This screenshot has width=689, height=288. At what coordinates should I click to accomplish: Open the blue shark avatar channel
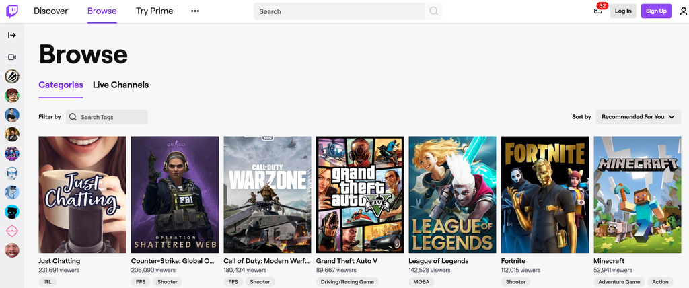(12, 192)
